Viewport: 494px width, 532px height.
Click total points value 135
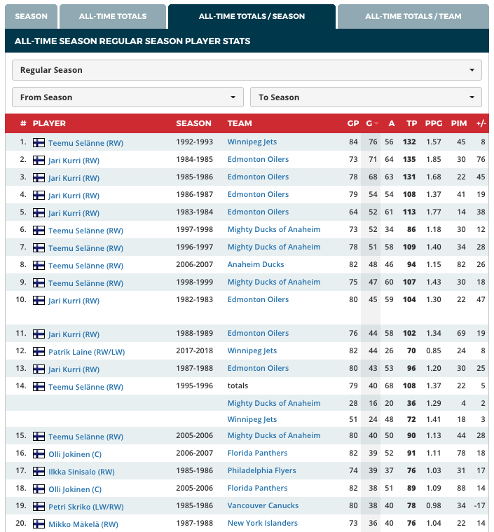tap(409, 160)
